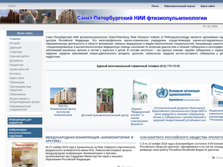The image size is (223, 167).
Task: Open Образование menu item
Action: (25, 94)
